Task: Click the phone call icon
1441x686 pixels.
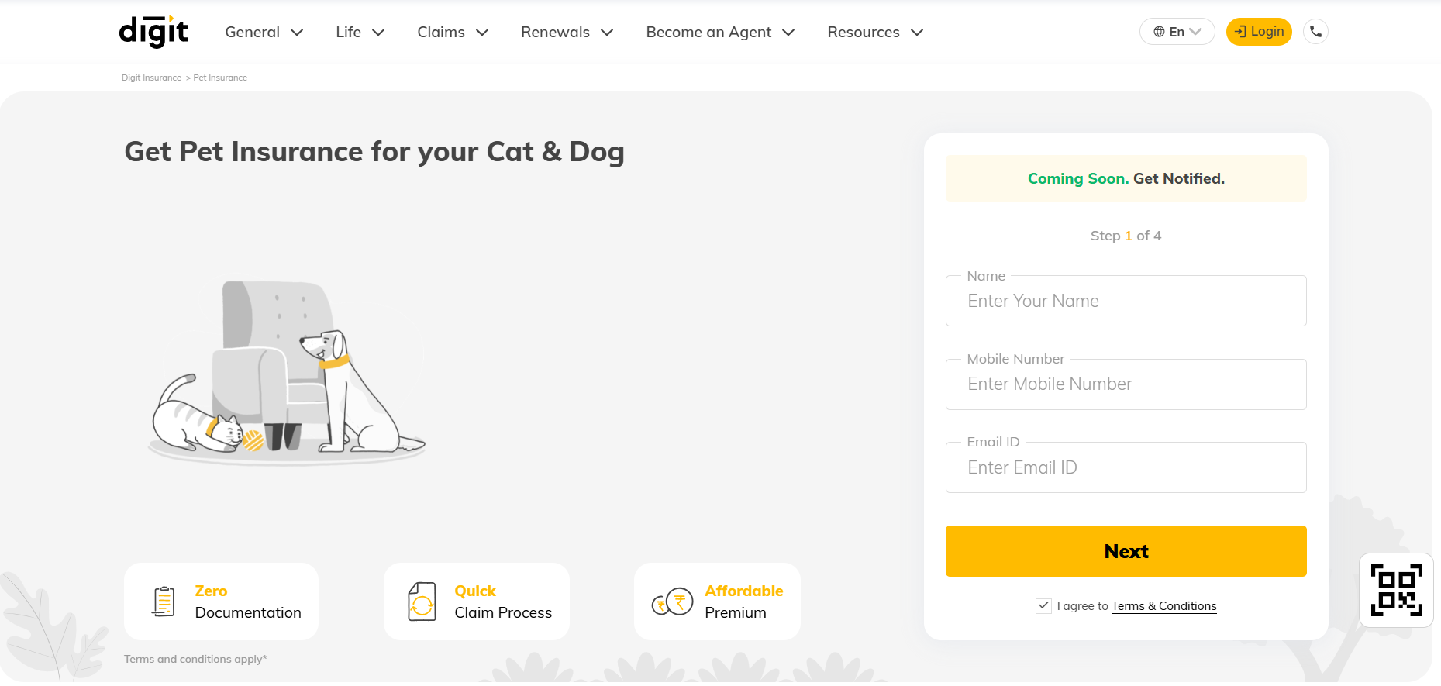Action: (1315, 32)
